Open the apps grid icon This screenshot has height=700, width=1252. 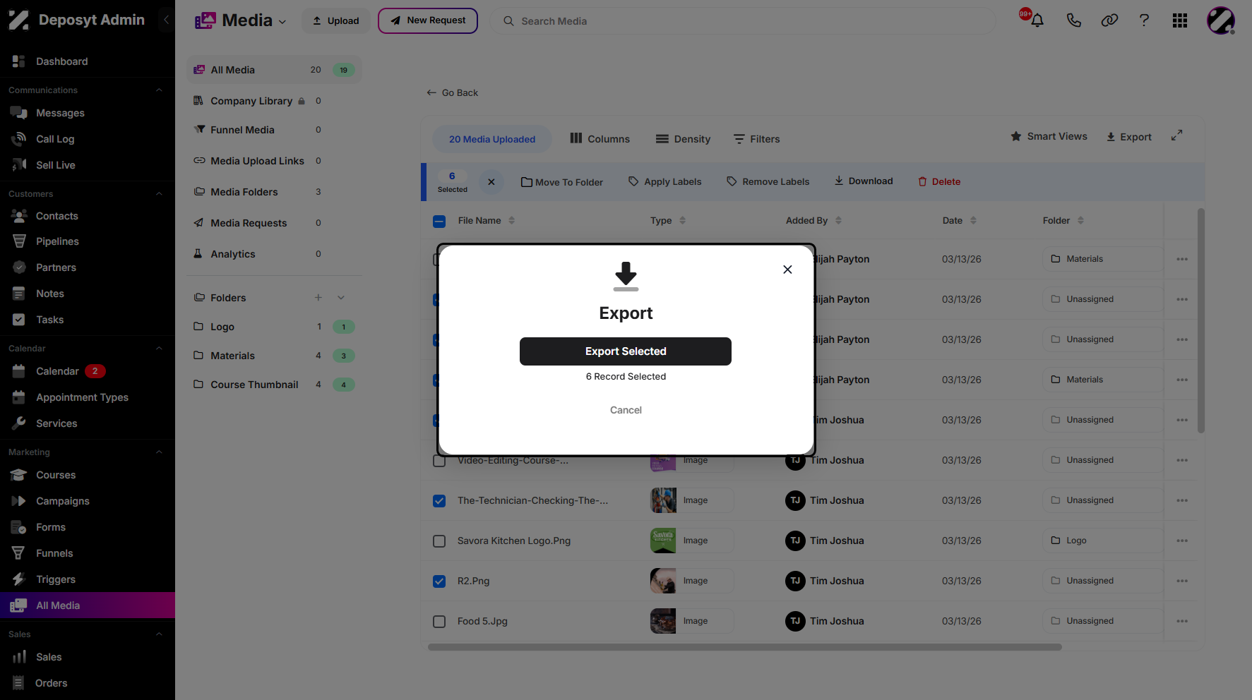(x=1180, y=20)
